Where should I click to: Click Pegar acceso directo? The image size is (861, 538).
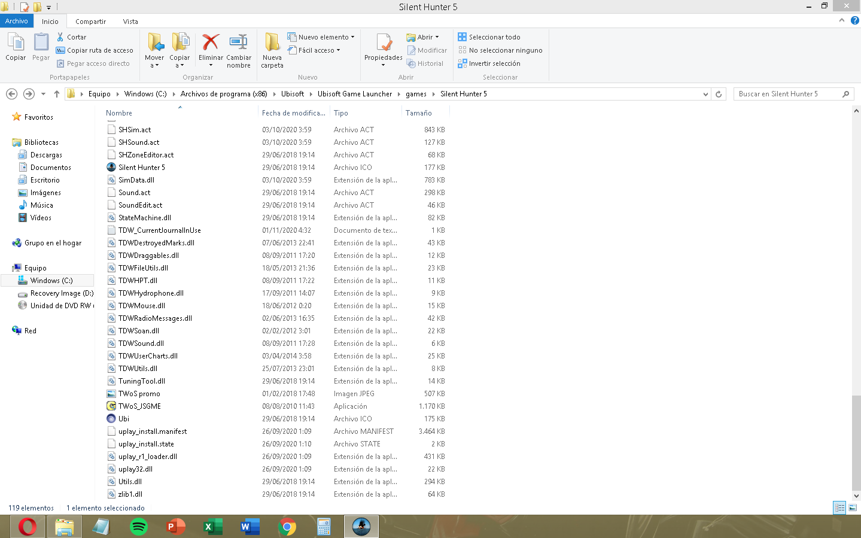pos(93,63)
